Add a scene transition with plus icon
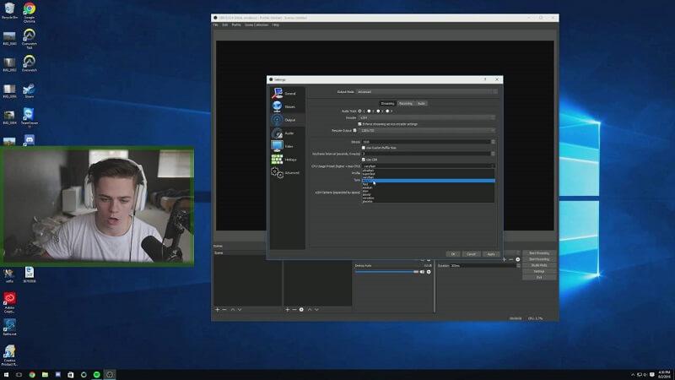This screenshot has height=380, width=675. pyautogui.click(x=505, y=259)
